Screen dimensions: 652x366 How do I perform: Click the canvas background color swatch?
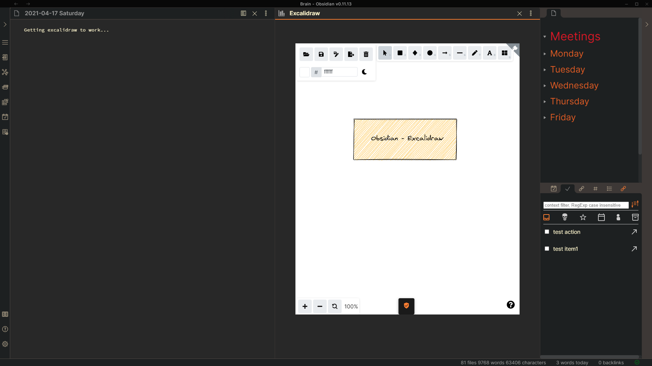[x=305, y=72]
